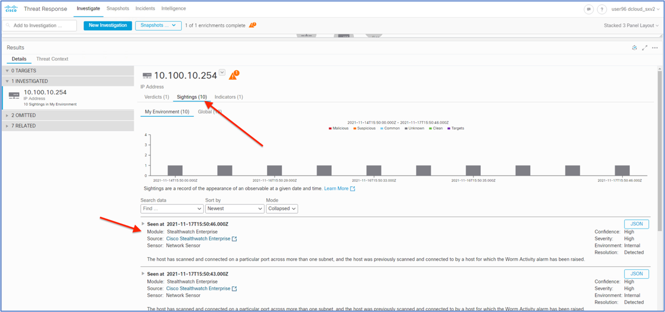This screenshot has height=312, width=665.
Task: Open the Snapshots top navigation tab
Action: 118,9
